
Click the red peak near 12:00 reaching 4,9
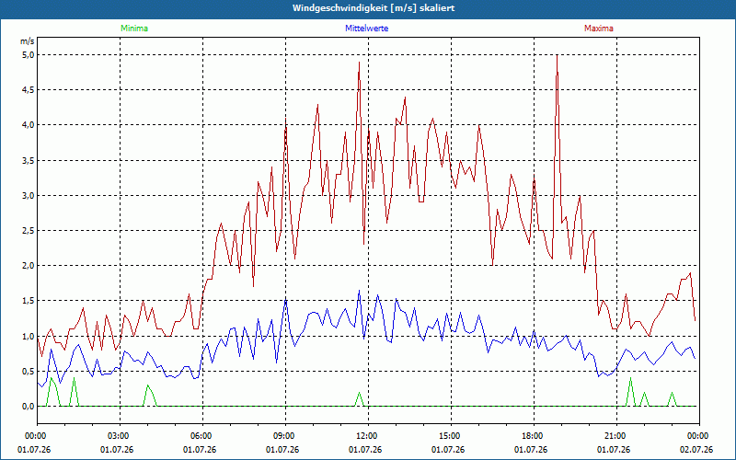click(x=359, y=63)
